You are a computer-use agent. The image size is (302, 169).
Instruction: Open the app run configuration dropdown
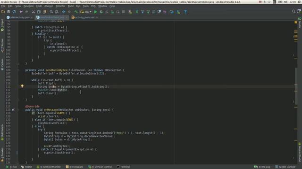pos(86,12)
